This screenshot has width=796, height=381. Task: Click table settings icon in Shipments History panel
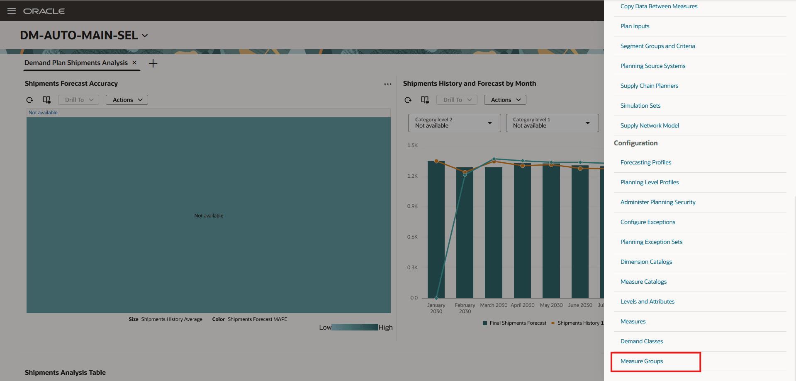pos(425,100)
